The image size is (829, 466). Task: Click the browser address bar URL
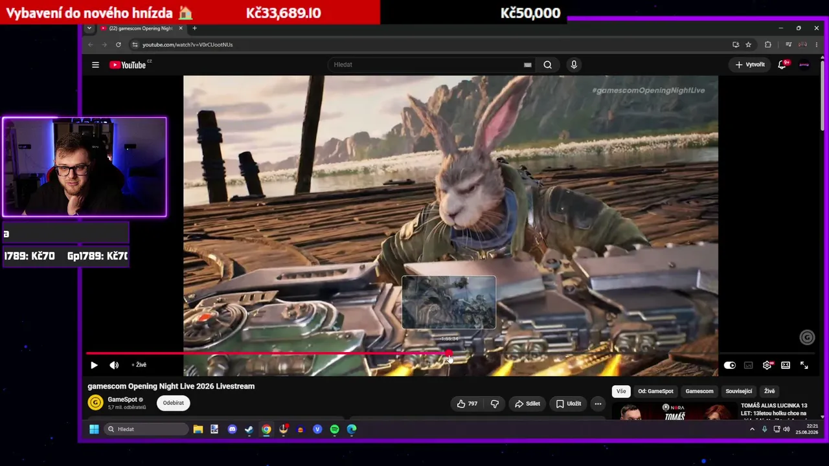(x=187, y=45)
